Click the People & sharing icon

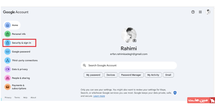click(8, 78)
